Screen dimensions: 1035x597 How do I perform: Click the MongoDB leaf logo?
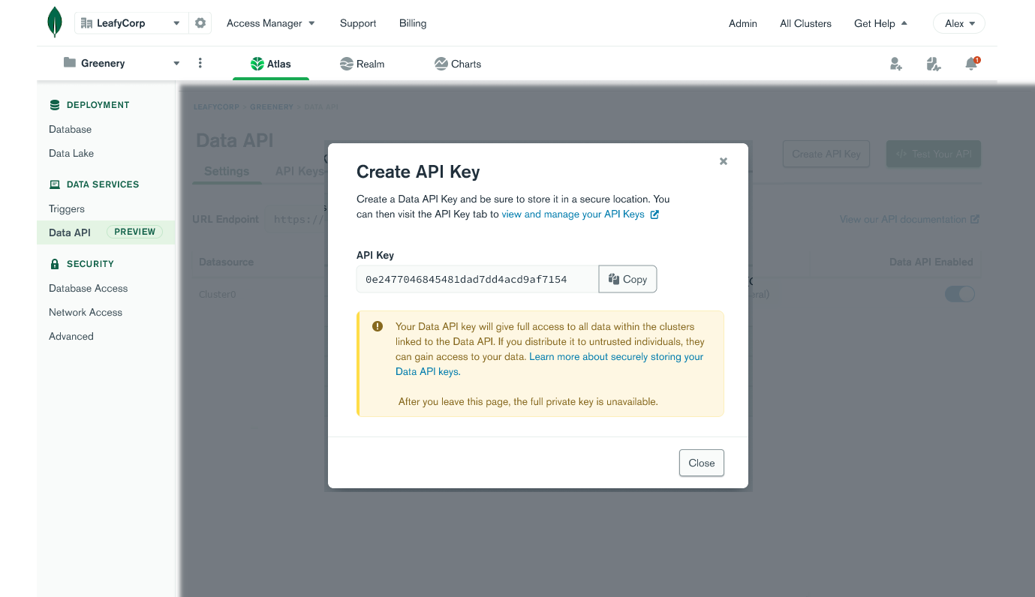pyautogui.click(x=54, y=22)
